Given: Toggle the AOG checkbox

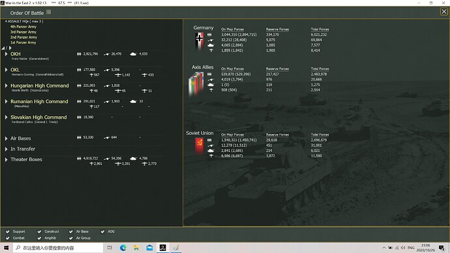Looking at the screenshot, I should tap(102, 231).
